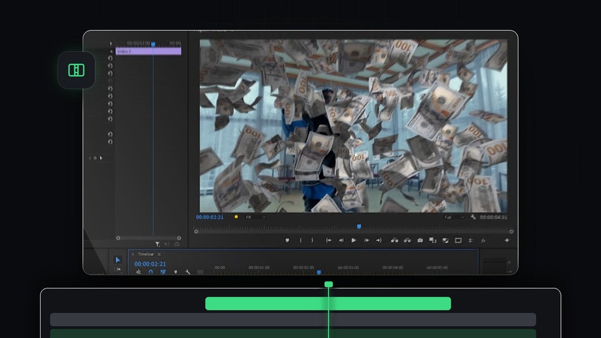Click the export icon in Effect Controls footer
601x338 pixels.
pos(177,244)
